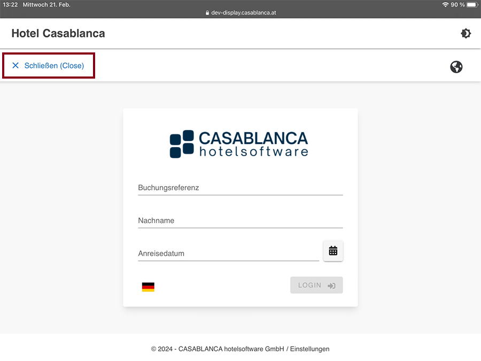Toggle the dark/light theme brightness icon
This screenshot has width=481, height=361.
point(466,34)
